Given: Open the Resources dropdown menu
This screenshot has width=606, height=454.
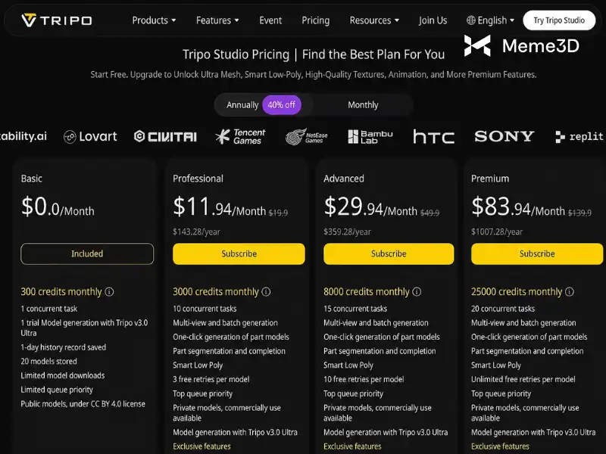Looking at the screenshot, I should [x=374, y=20].
